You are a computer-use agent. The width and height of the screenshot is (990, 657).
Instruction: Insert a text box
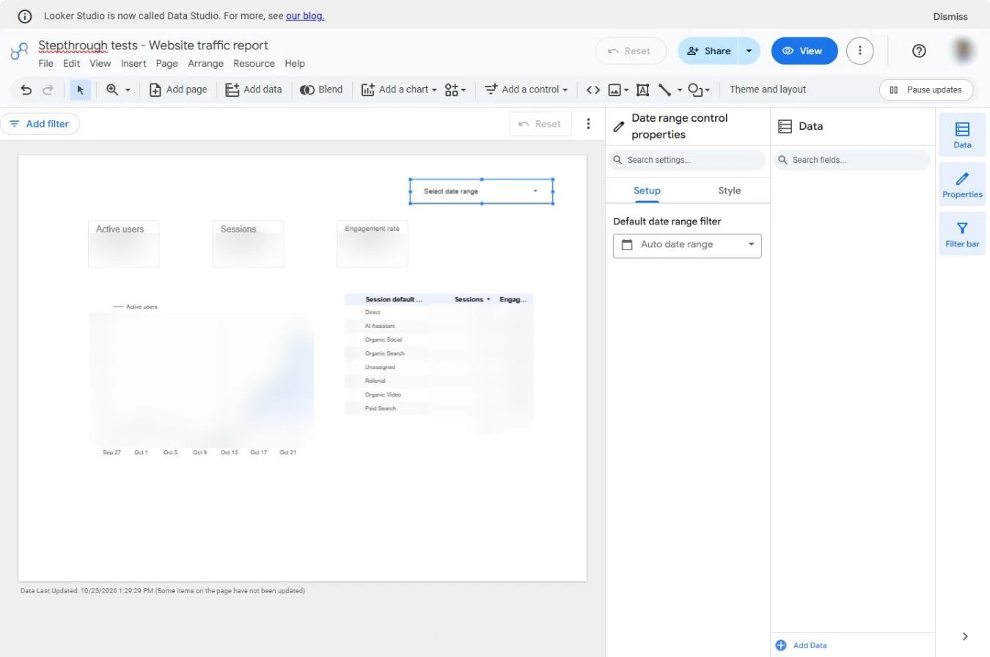click(642, 89)
